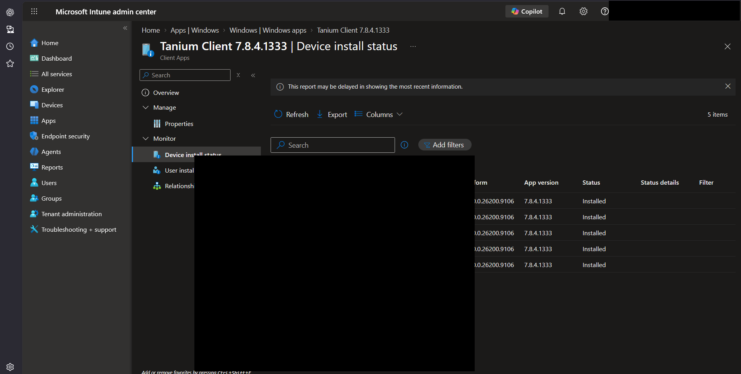Sort by Status details column header
Viewport: 741px width, 374px height.
[660, 182]
